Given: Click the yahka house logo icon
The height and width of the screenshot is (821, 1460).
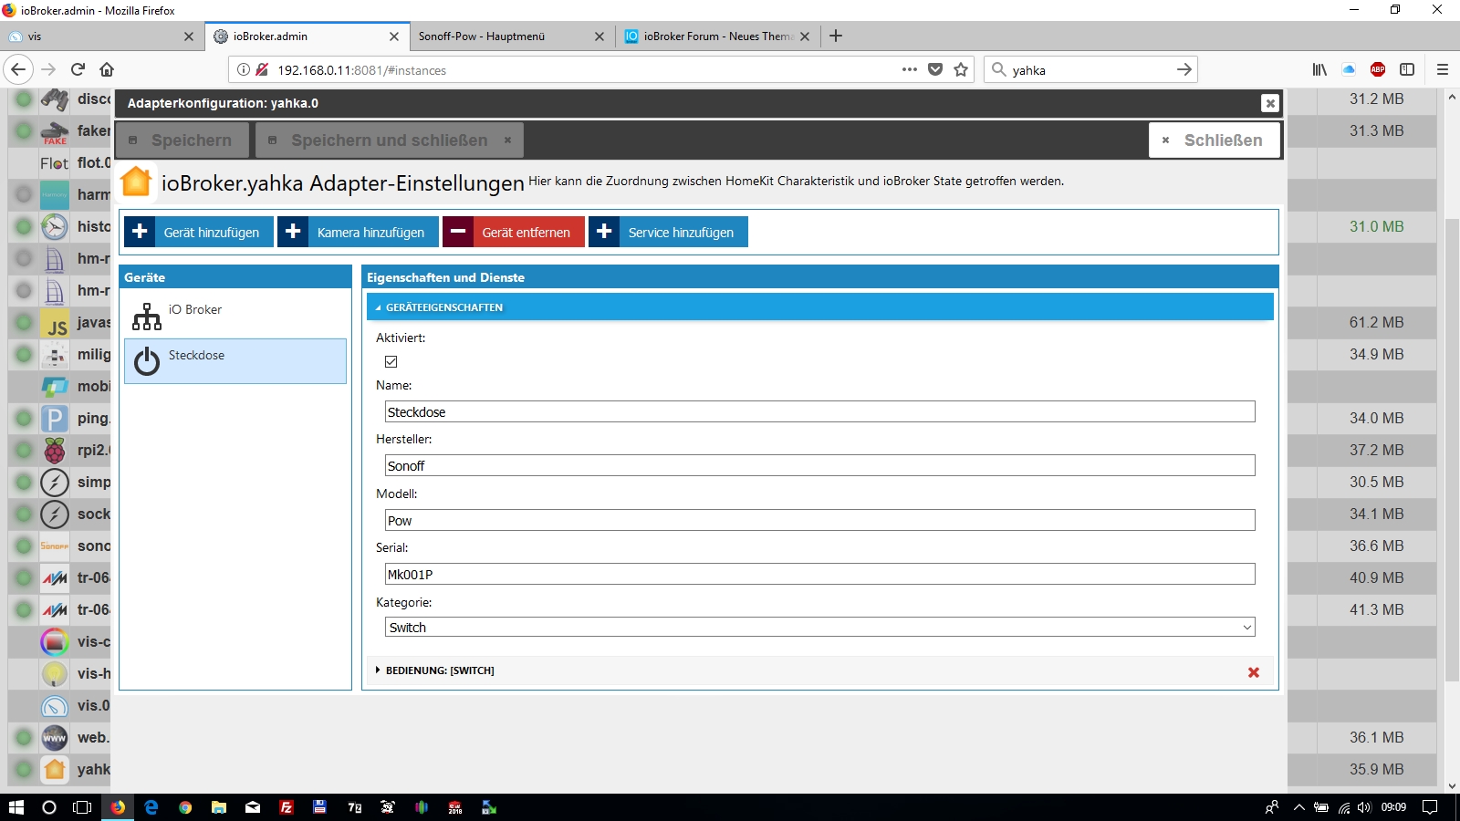Looking at the screenshot, I should click(136, 182).
